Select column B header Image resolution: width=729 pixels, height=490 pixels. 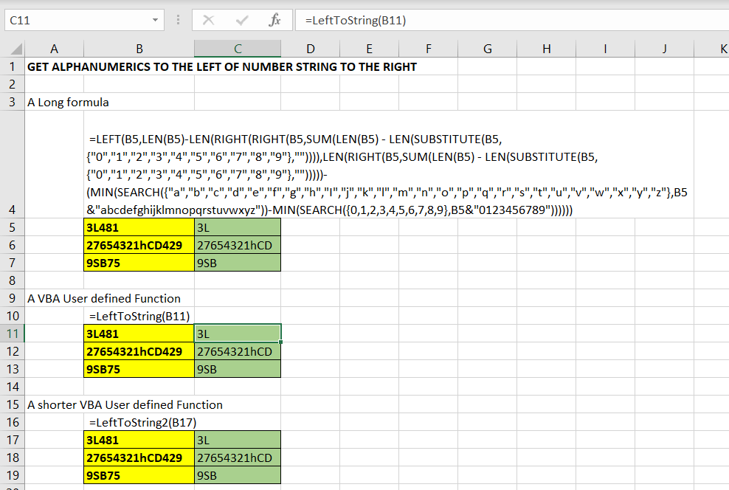139,49
